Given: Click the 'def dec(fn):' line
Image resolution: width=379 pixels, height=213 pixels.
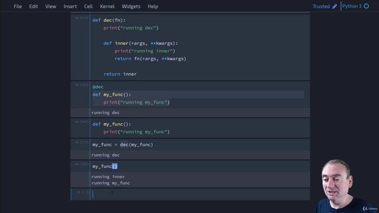Looking at the screenshot, I should click(109, 20).
